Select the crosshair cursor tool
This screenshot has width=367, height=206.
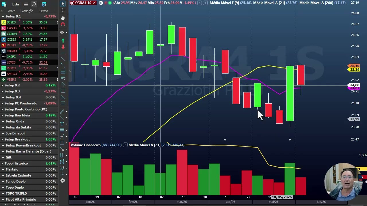(x=63, y=10)
